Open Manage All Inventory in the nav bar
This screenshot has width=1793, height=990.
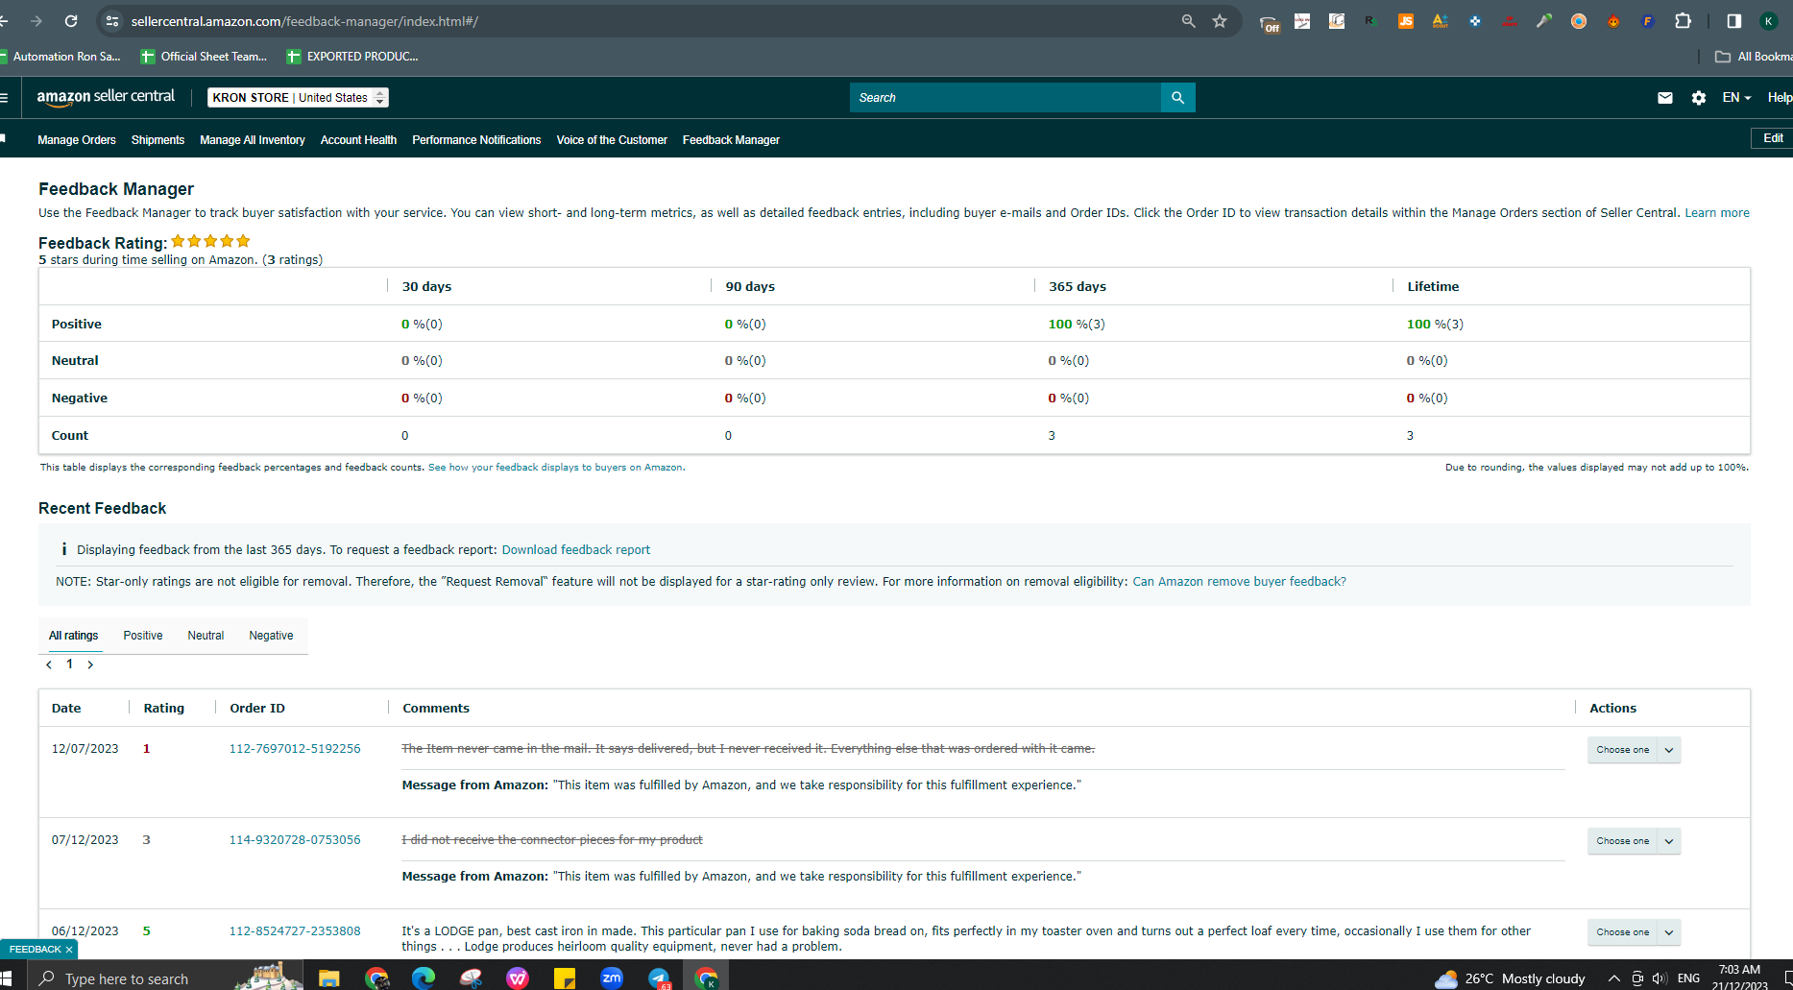pos(253,140)
